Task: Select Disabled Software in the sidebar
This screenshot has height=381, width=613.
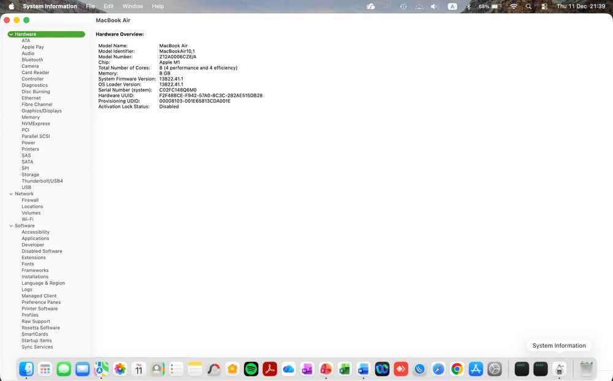Action: [x=42, y=251]
